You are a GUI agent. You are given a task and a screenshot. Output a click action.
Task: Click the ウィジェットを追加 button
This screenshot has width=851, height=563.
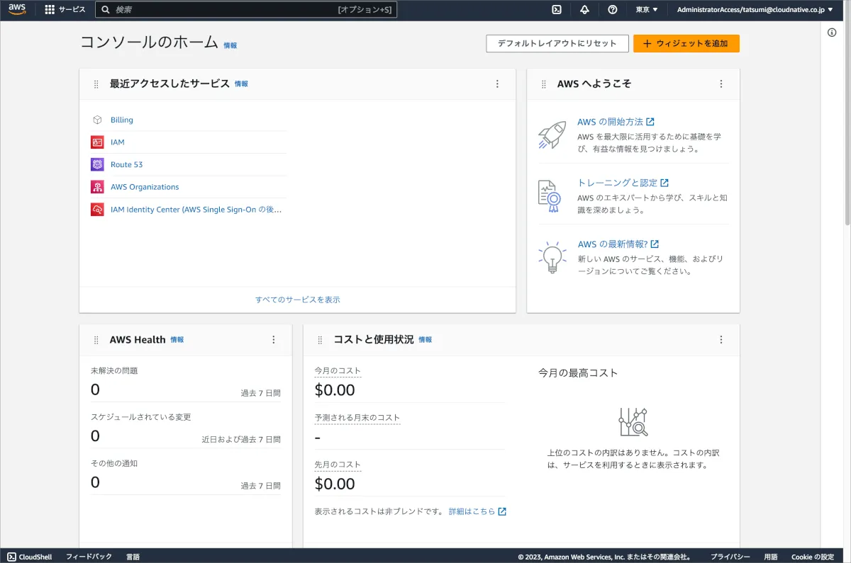coord(686,44)
